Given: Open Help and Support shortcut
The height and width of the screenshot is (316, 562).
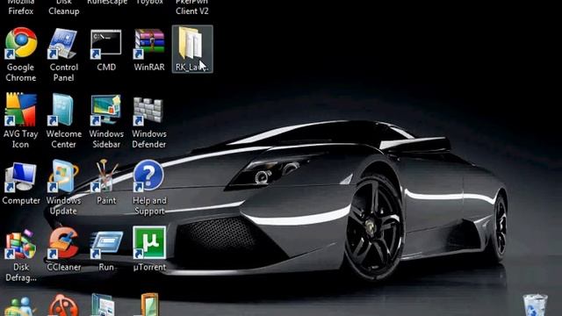Looking at the screenshot, I should [x=148, y=176].
